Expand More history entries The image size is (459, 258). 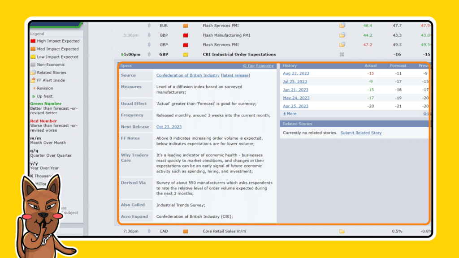point(290,114)
